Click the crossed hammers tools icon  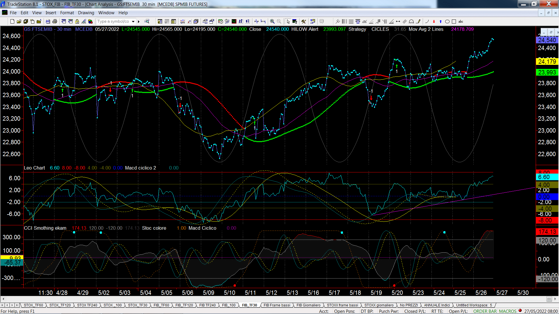pyautogui.click(x=304, y=22)
